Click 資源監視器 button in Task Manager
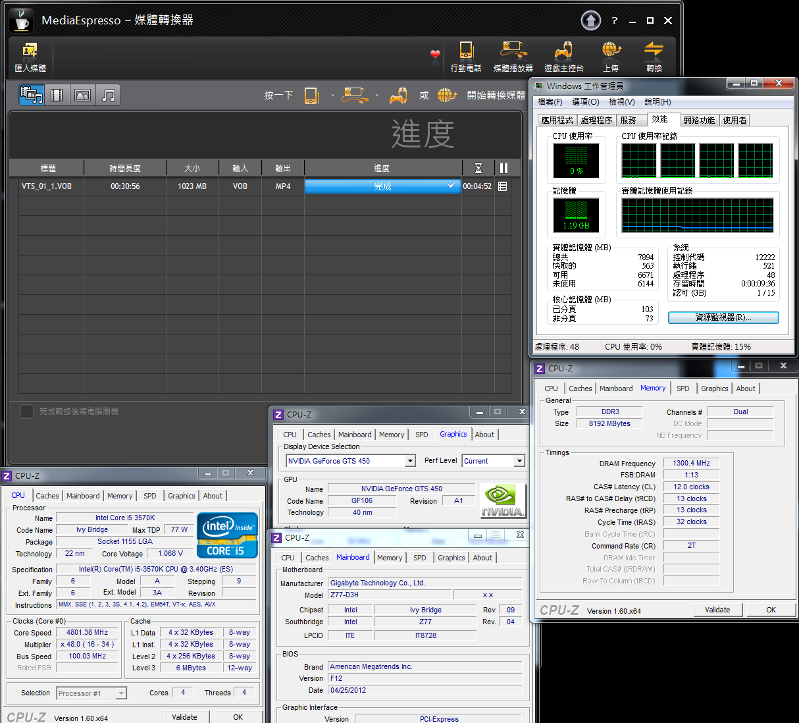This screenshot has width=799, height=723. pos(723,317)
